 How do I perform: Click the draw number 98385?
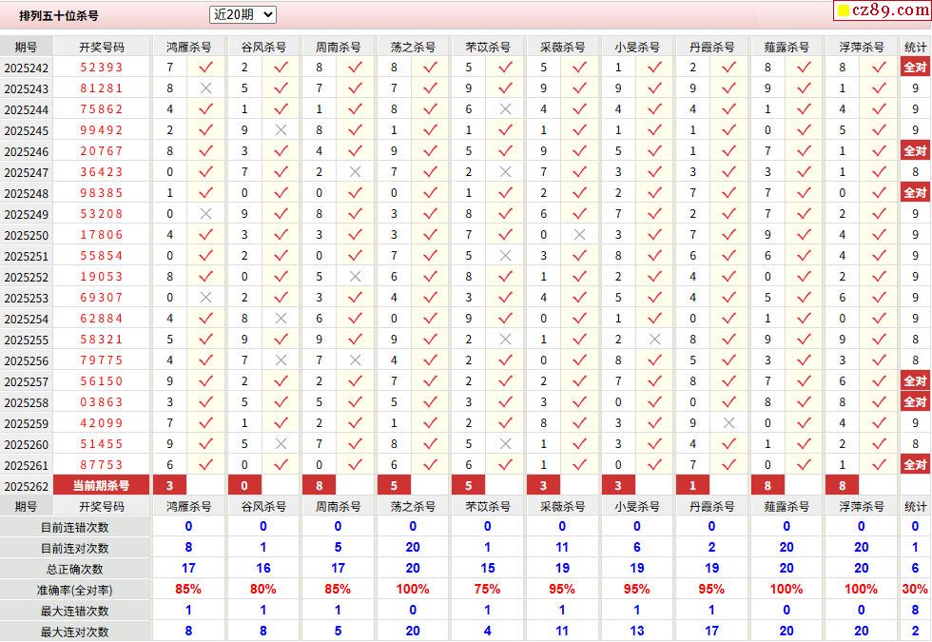point(101,192)
